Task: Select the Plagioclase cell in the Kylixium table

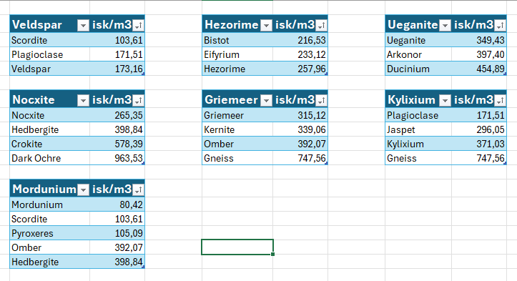Action: click(x=418, y=115)
